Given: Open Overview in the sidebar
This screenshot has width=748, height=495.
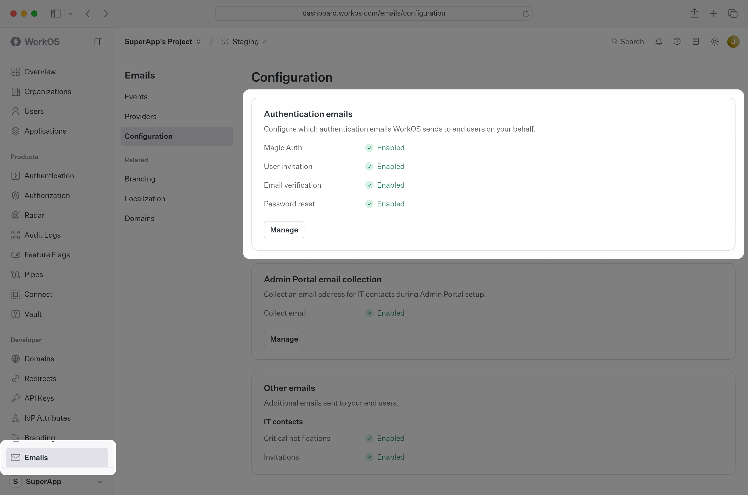Looking at the screenshot, I should (x=57, y=72).
